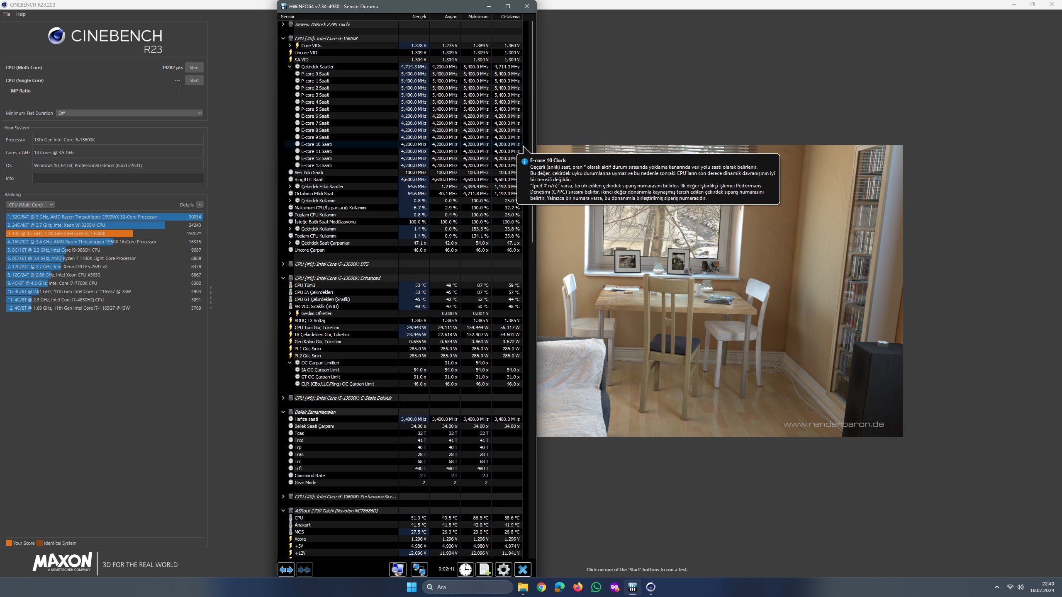
Task: Click Cinebench logo sphere icon
Action: tap(56, 36)
